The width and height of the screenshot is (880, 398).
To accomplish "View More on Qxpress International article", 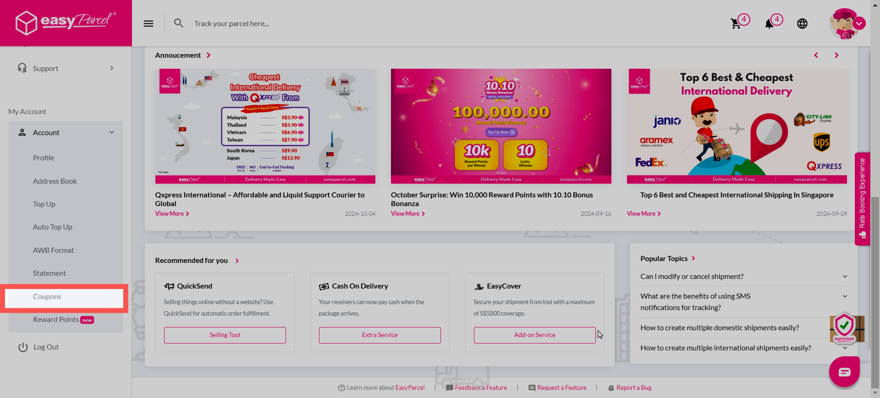I will click(172, 214).
